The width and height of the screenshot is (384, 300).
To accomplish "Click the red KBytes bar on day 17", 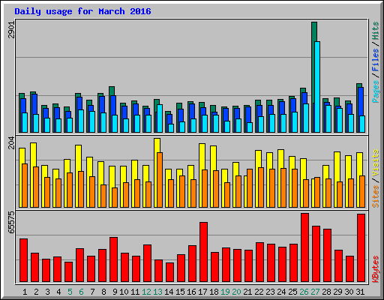I will click(x=203, y=252).
